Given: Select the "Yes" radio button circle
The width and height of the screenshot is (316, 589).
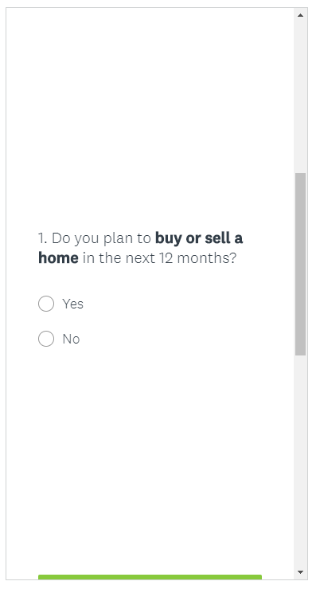Looking at the screenshot, I should pyautogui.click(x=46, y=304).
